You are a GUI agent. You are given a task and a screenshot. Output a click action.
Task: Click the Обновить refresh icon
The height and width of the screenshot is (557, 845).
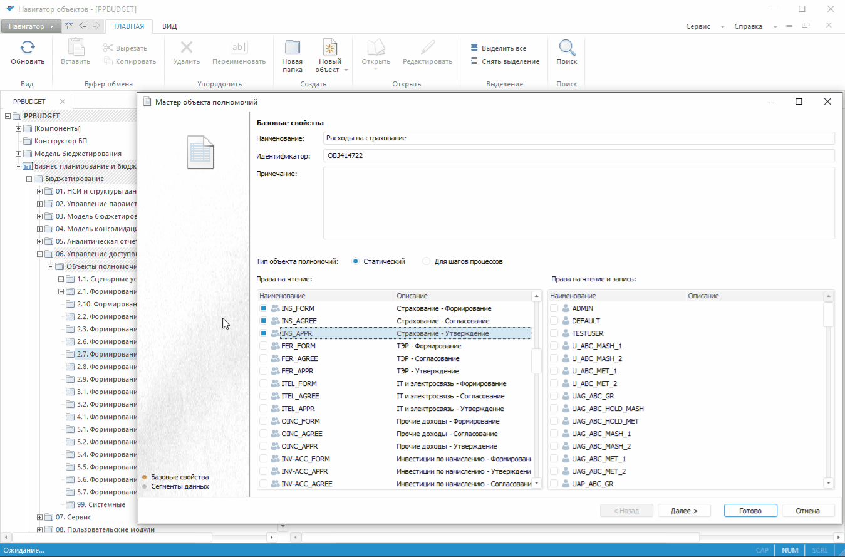click(28, 48)
